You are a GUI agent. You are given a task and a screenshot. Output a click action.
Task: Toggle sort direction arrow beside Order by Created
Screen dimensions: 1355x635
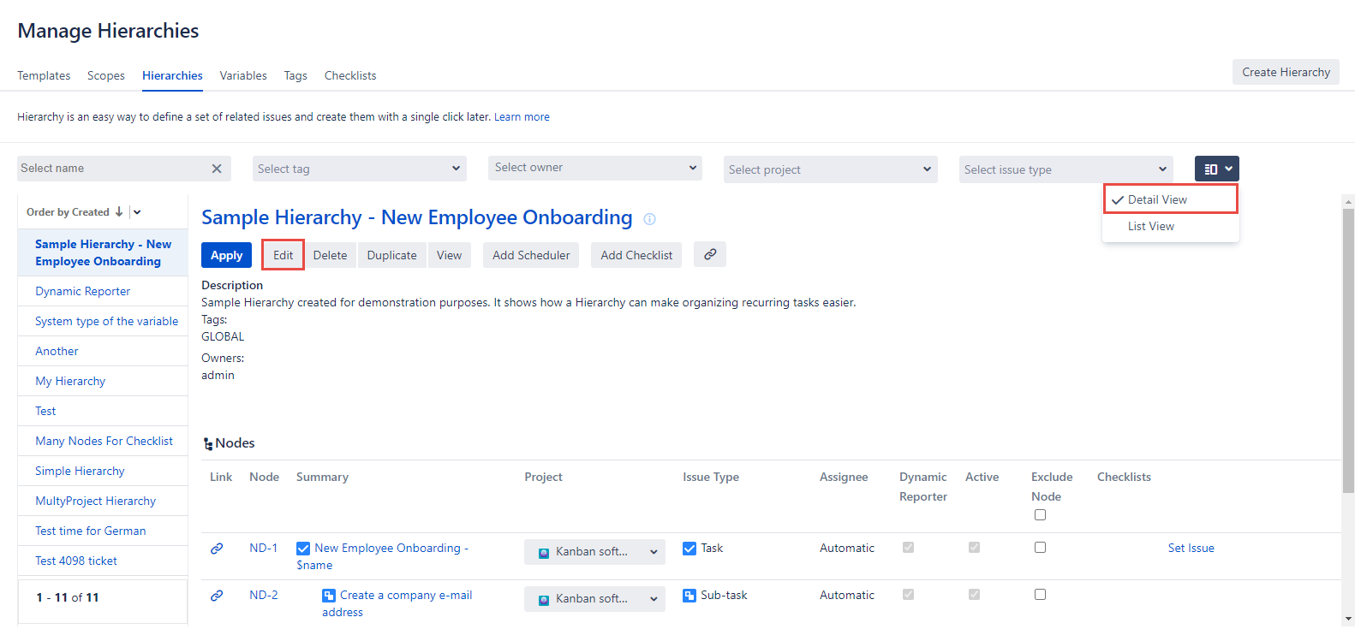119,212
